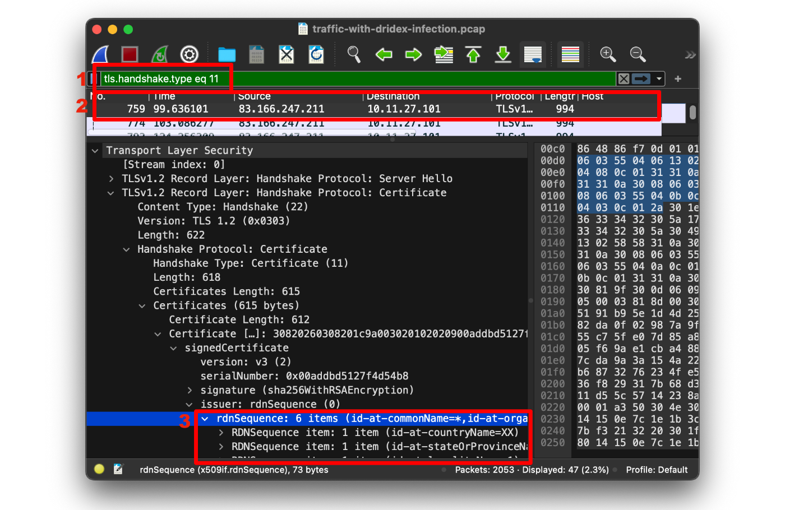Reload the capture file
The image size is (785, 510).
tap(316, 54)
